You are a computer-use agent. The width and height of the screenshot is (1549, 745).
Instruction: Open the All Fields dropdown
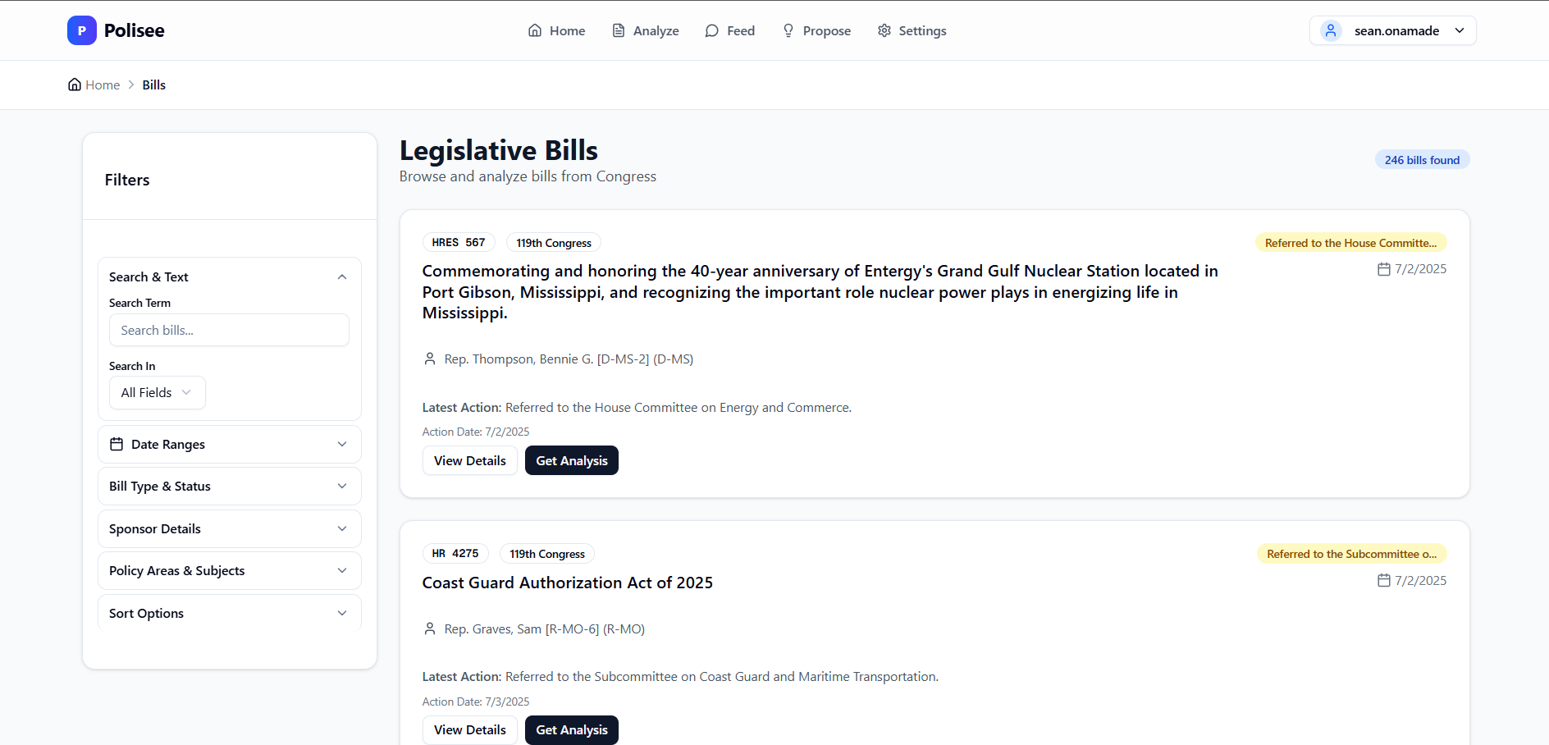tap(157, 393)
